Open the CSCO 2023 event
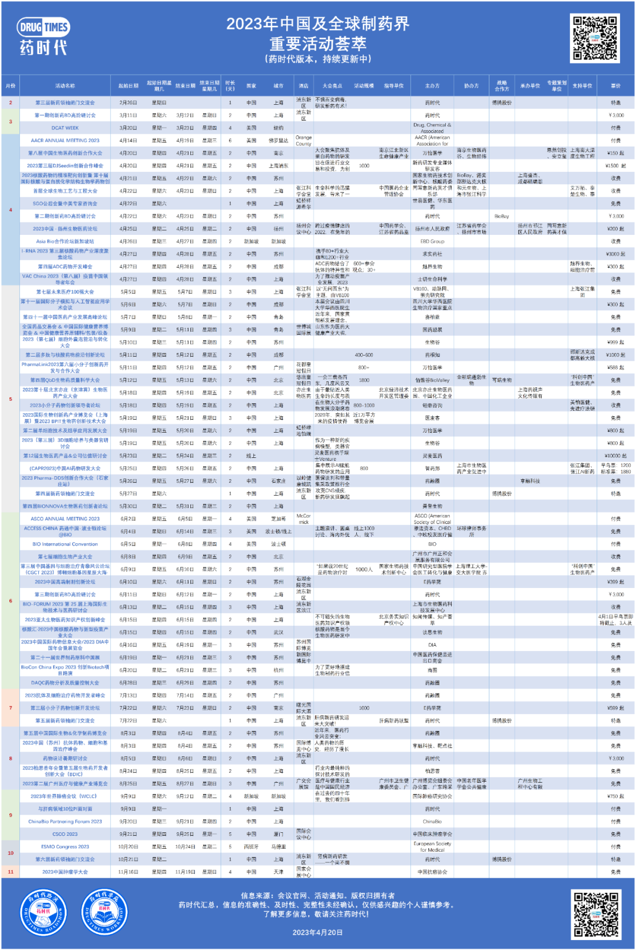This screenshot has width=636, height=950. (x=65, y=834)
